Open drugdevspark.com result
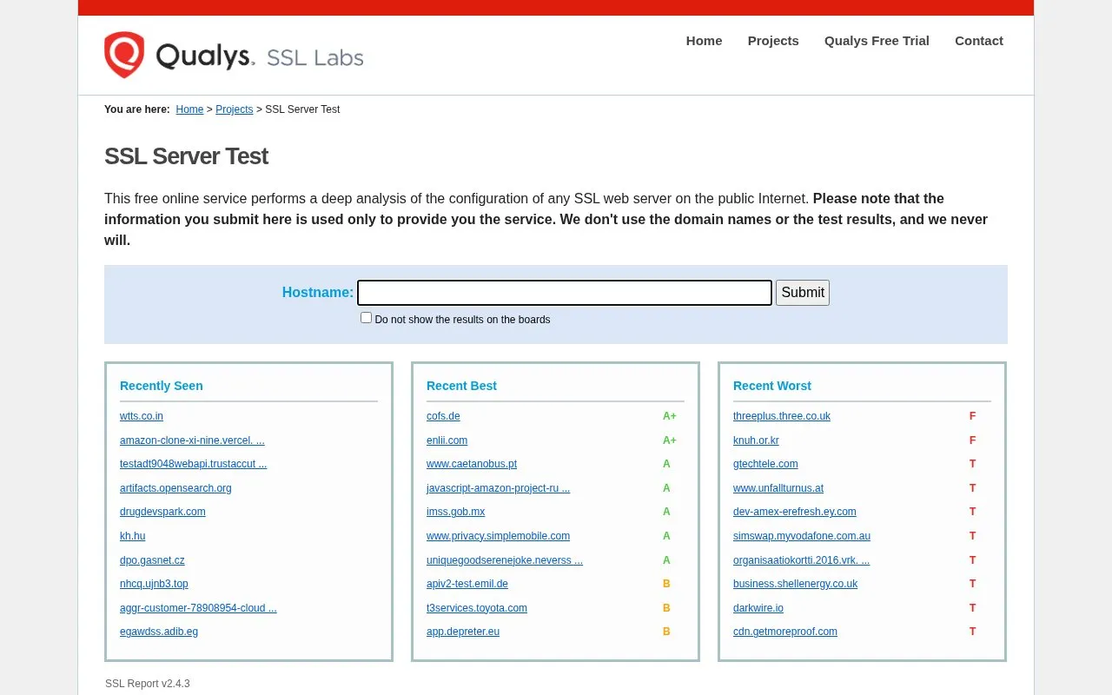Image resolution: width=1112 pixels, height=695 pixels. [x=162, y=512]
